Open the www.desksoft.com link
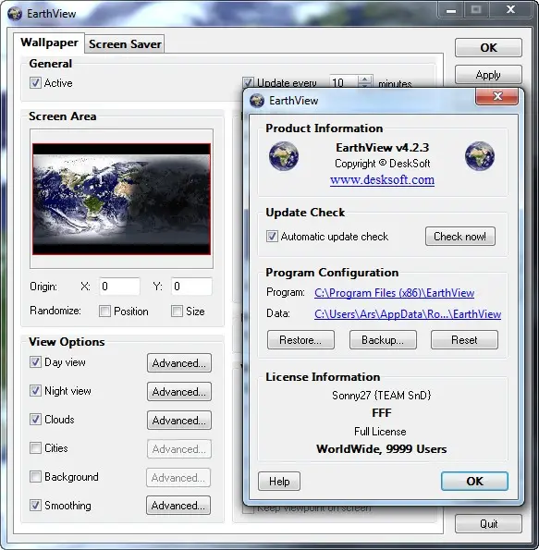539x550 pixels. (x=382, y=180)
